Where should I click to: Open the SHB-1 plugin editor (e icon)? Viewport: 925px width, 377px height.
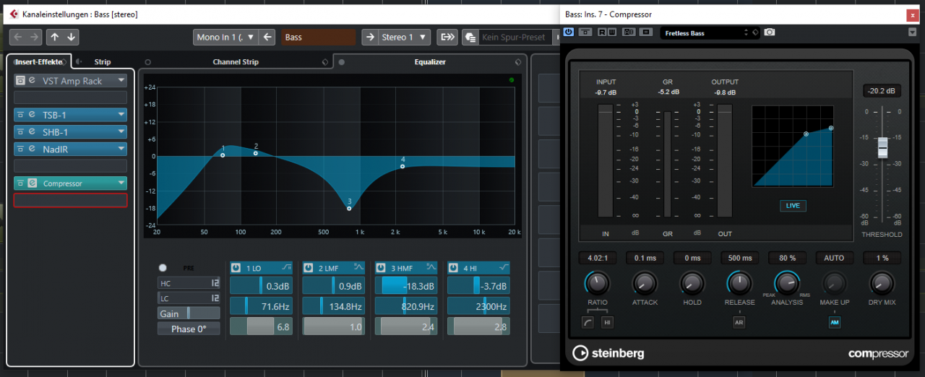tap(32, 132)
